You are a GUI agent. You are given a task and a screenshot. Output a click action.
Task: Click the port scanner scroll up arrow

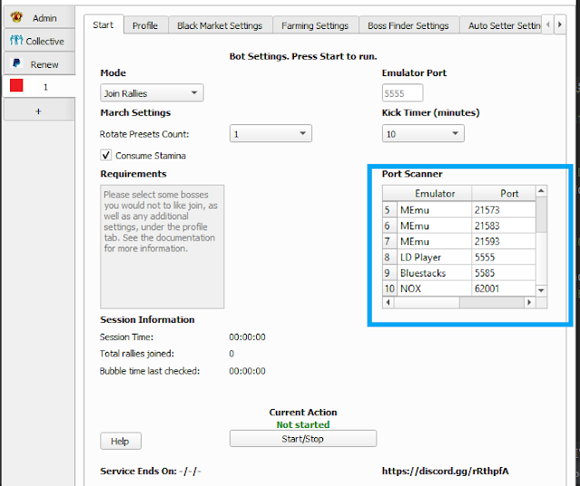coord(541,191)
